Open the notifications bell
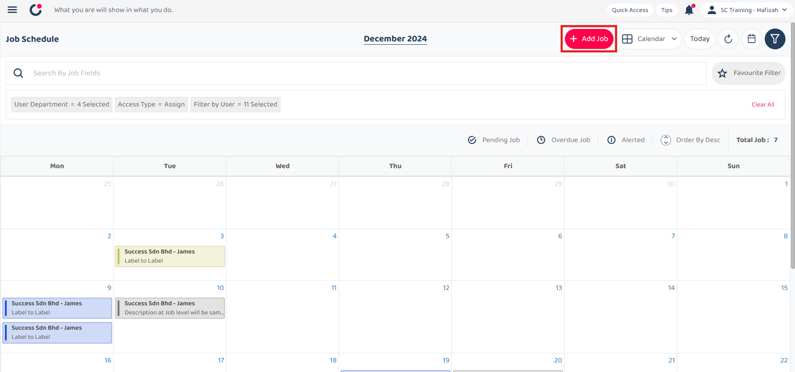The height and width of the screenshot is (372, 795). (x=689, y=10)
